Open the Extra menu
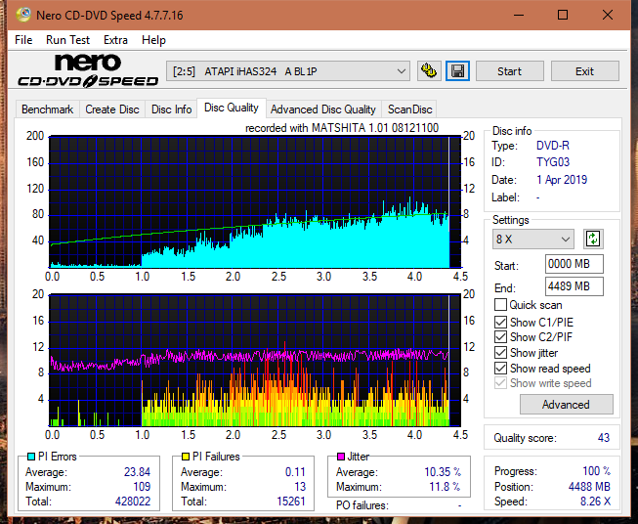The width and height of the screenshot is (638, 524). point(115,40)
